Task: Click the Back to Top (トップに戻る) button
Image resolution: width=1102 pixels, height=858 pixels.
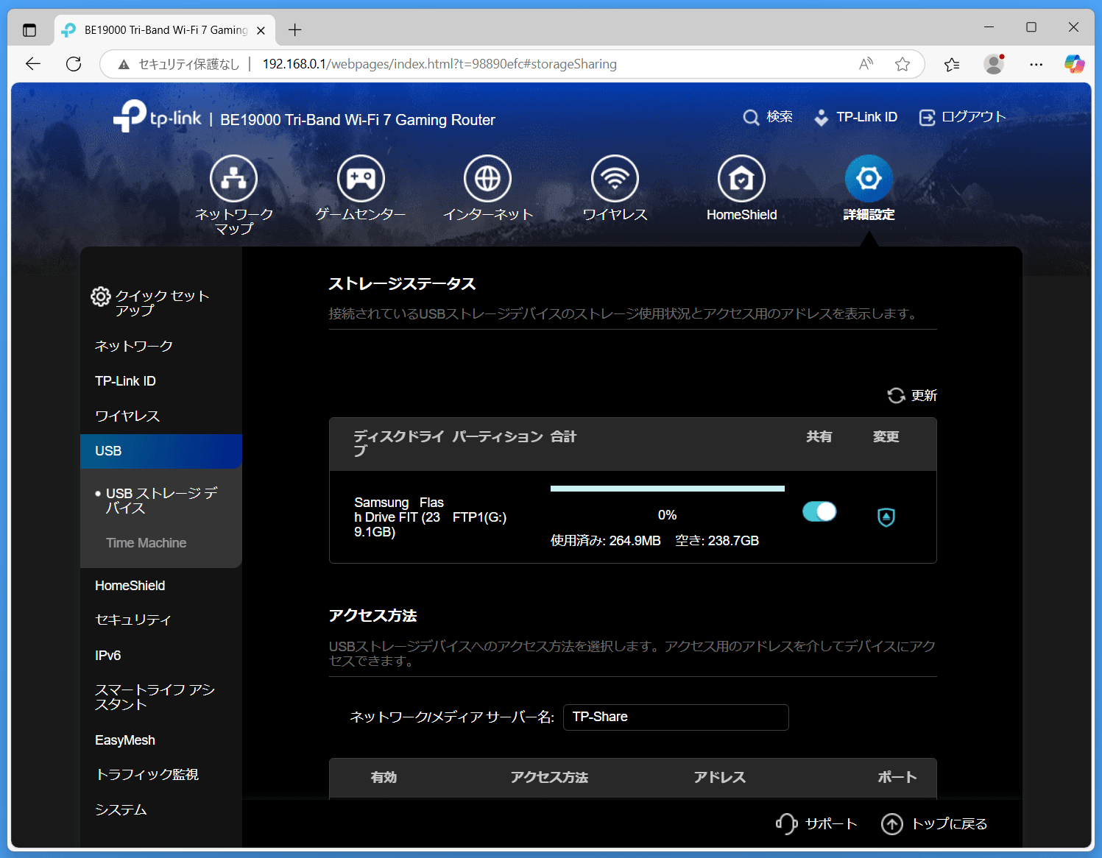Action: pyautogui.click(x=934, y=823)
